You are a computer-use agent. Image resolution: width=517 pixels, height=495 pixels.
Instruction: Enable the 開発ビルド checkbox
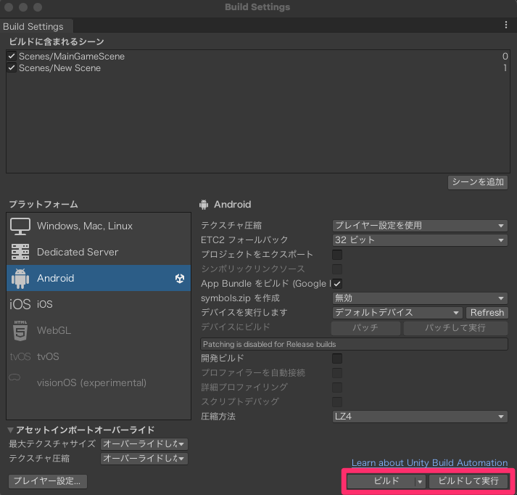(x=337, y=359)
